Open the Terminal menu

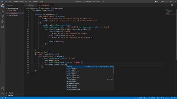(36, 2)
